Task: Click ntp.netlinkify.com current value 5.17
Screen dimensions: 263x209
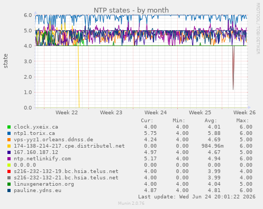Action: [x=150, y=159]
